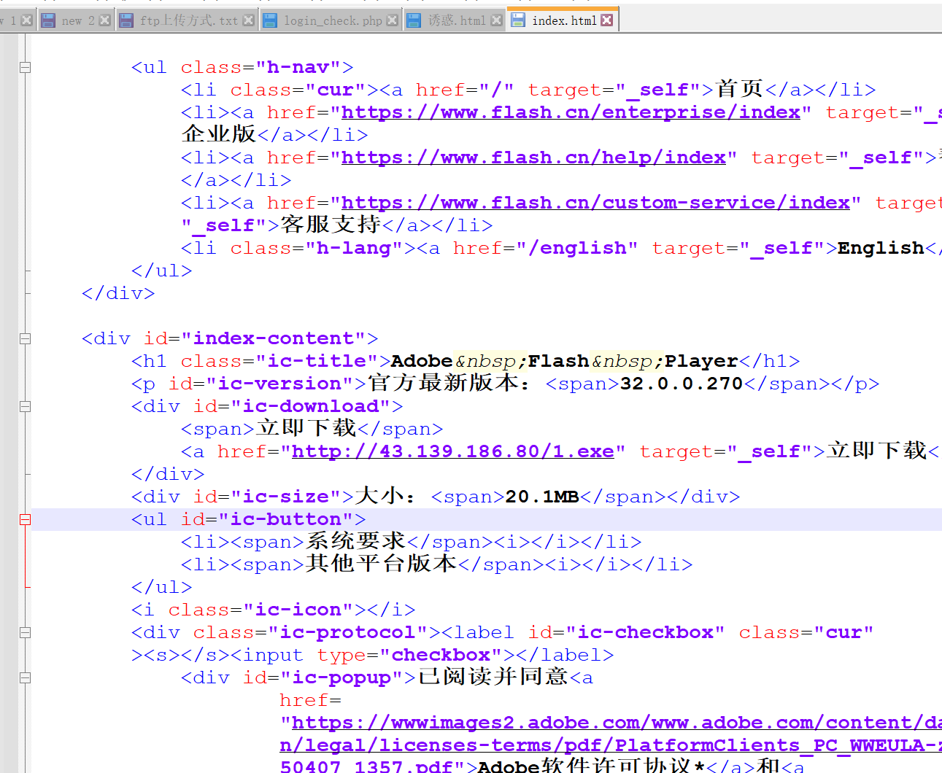This screenshot has height=773, width=942.
Task: Click the text 其他平台版本
Action: click(x=381, y=564)
